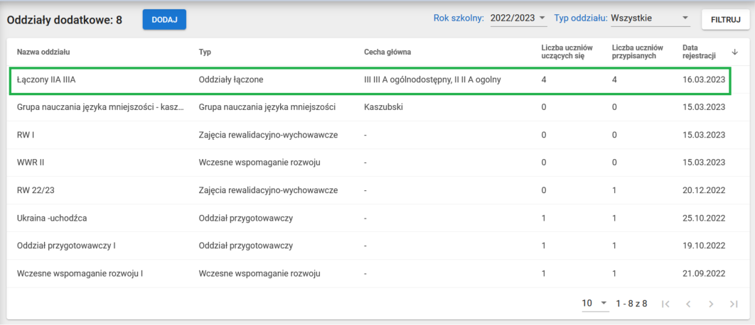Screen dimensions: 755x325
Task: Click the sort arrow beside Data rejestracji
Action: pos(734,52)
